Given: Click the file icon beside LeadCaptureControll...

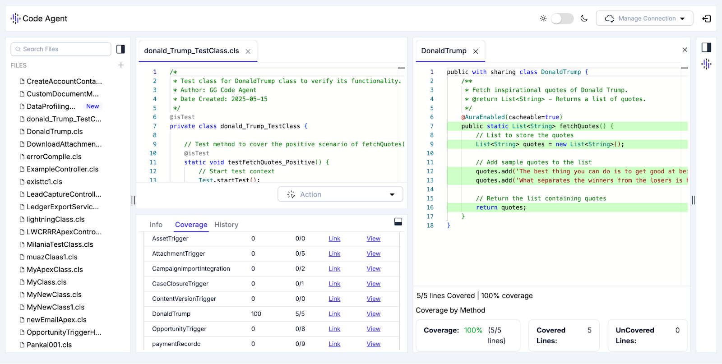Looking at the screenshot, I should pos(22,194).
